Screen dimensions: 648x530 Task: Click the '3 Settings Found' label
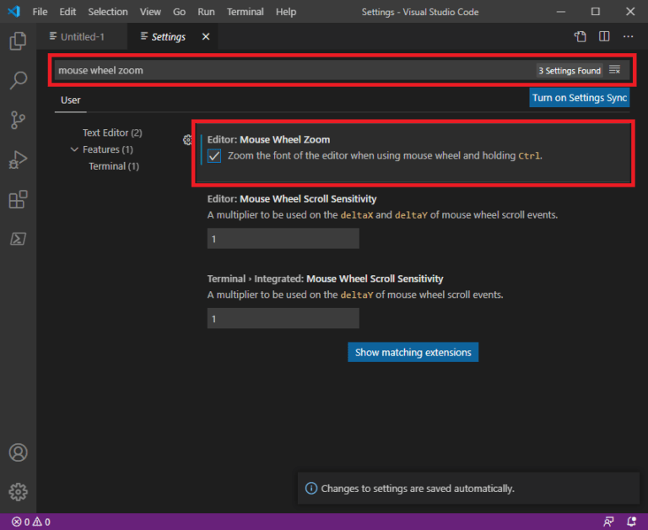(x=570, y=71)
